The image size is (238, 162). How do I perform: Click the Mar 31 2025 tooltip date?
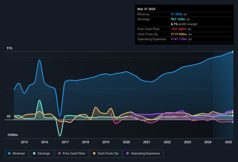[x=146, y=9]
